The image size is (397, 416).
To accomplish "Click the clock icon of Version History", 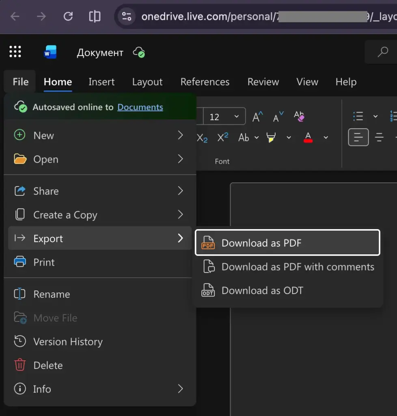I will tap(20, 341).
